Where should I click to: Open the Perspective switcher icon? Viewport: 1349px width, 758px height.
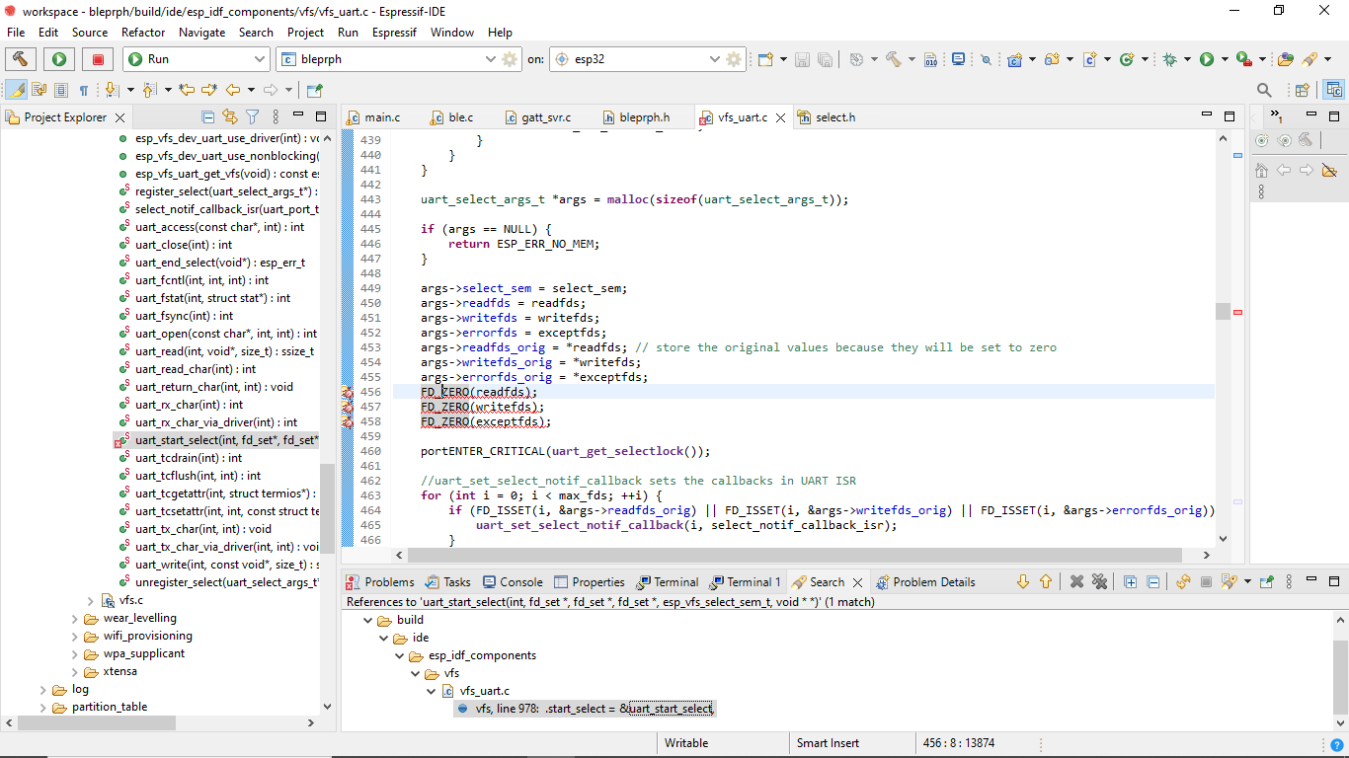1302,90
